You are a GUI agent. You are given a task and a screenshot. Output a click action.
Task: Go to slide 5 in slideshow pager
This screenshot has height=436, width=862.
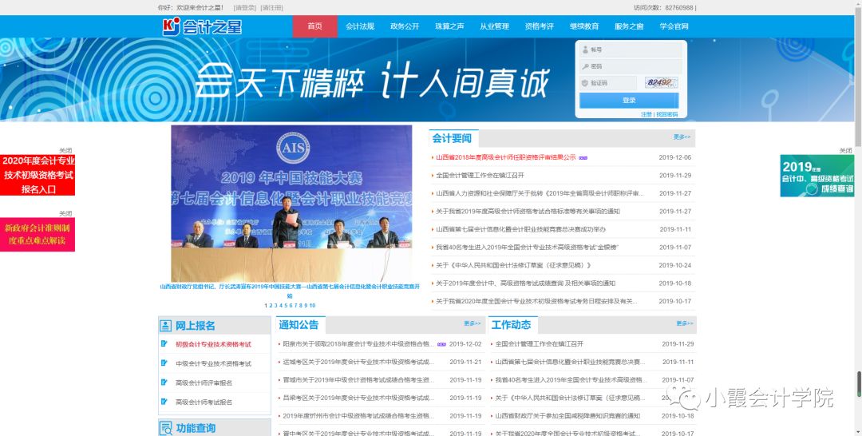(x=285, y=305)
